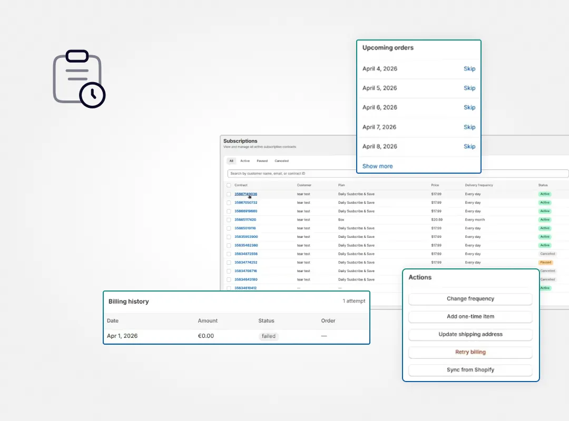569x421 pixels.
Task: Check the box for contract 35866919660
Action: (229, 211)
